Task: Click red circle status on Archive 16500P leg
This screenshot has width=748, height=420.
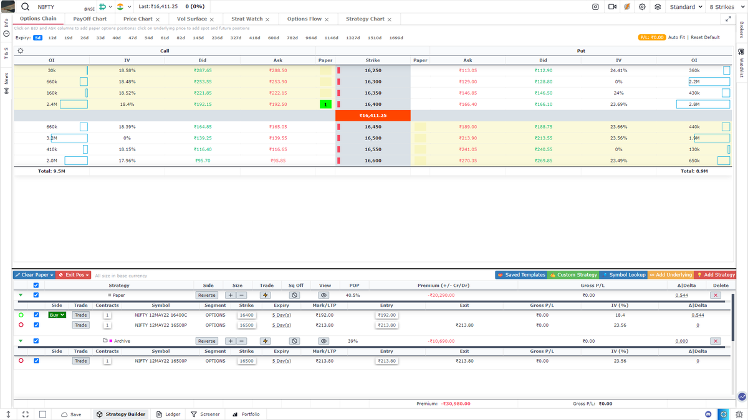Action: click(x=21, y=361)
